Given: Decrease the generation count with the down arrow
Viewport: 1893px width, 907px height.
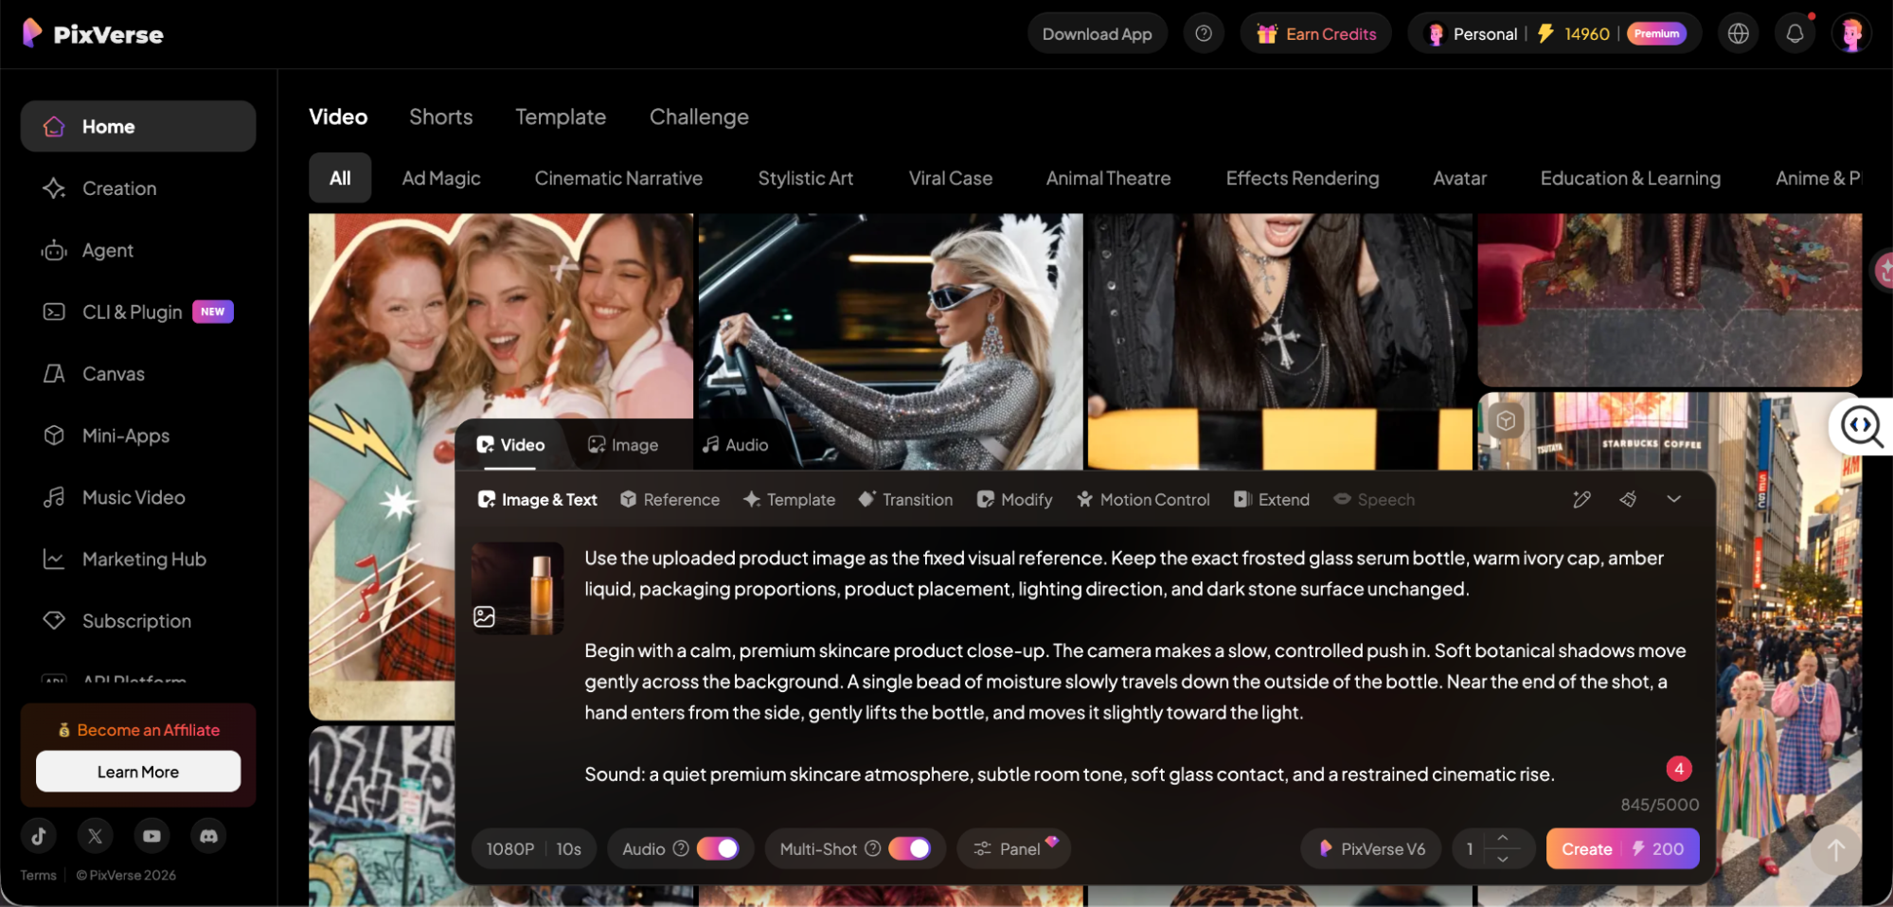Looking at the screenshot, I should (1502, 859).
